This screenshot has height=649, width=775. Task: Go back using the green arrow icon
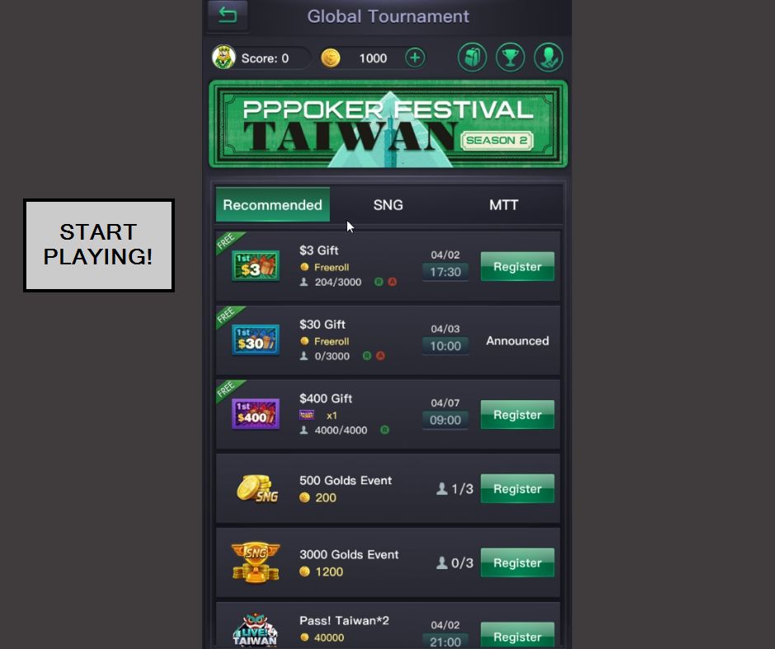[228, 16]
